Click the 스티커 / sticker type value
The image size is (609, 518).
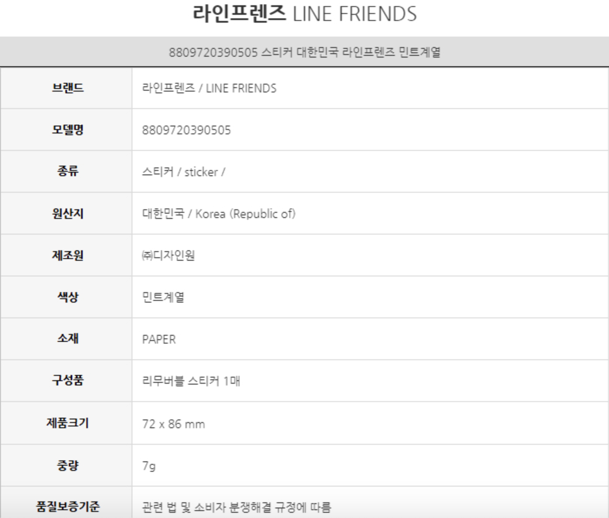point(183,172)
